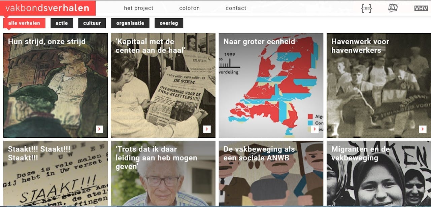Open the IISG logo link
Viewport: 431px width, 207px height.
[x=366, y=8]
